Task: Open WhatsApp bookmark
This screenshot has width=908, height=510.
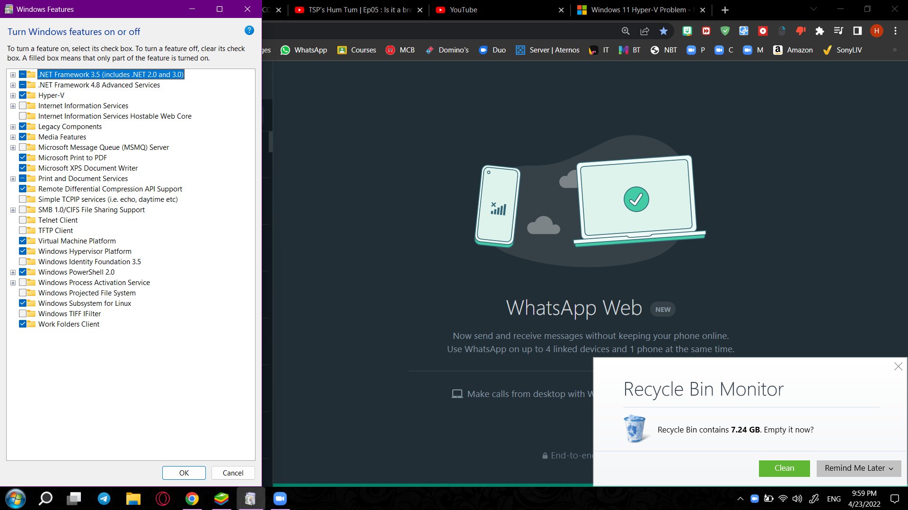Action: click(x=304, y=50)
